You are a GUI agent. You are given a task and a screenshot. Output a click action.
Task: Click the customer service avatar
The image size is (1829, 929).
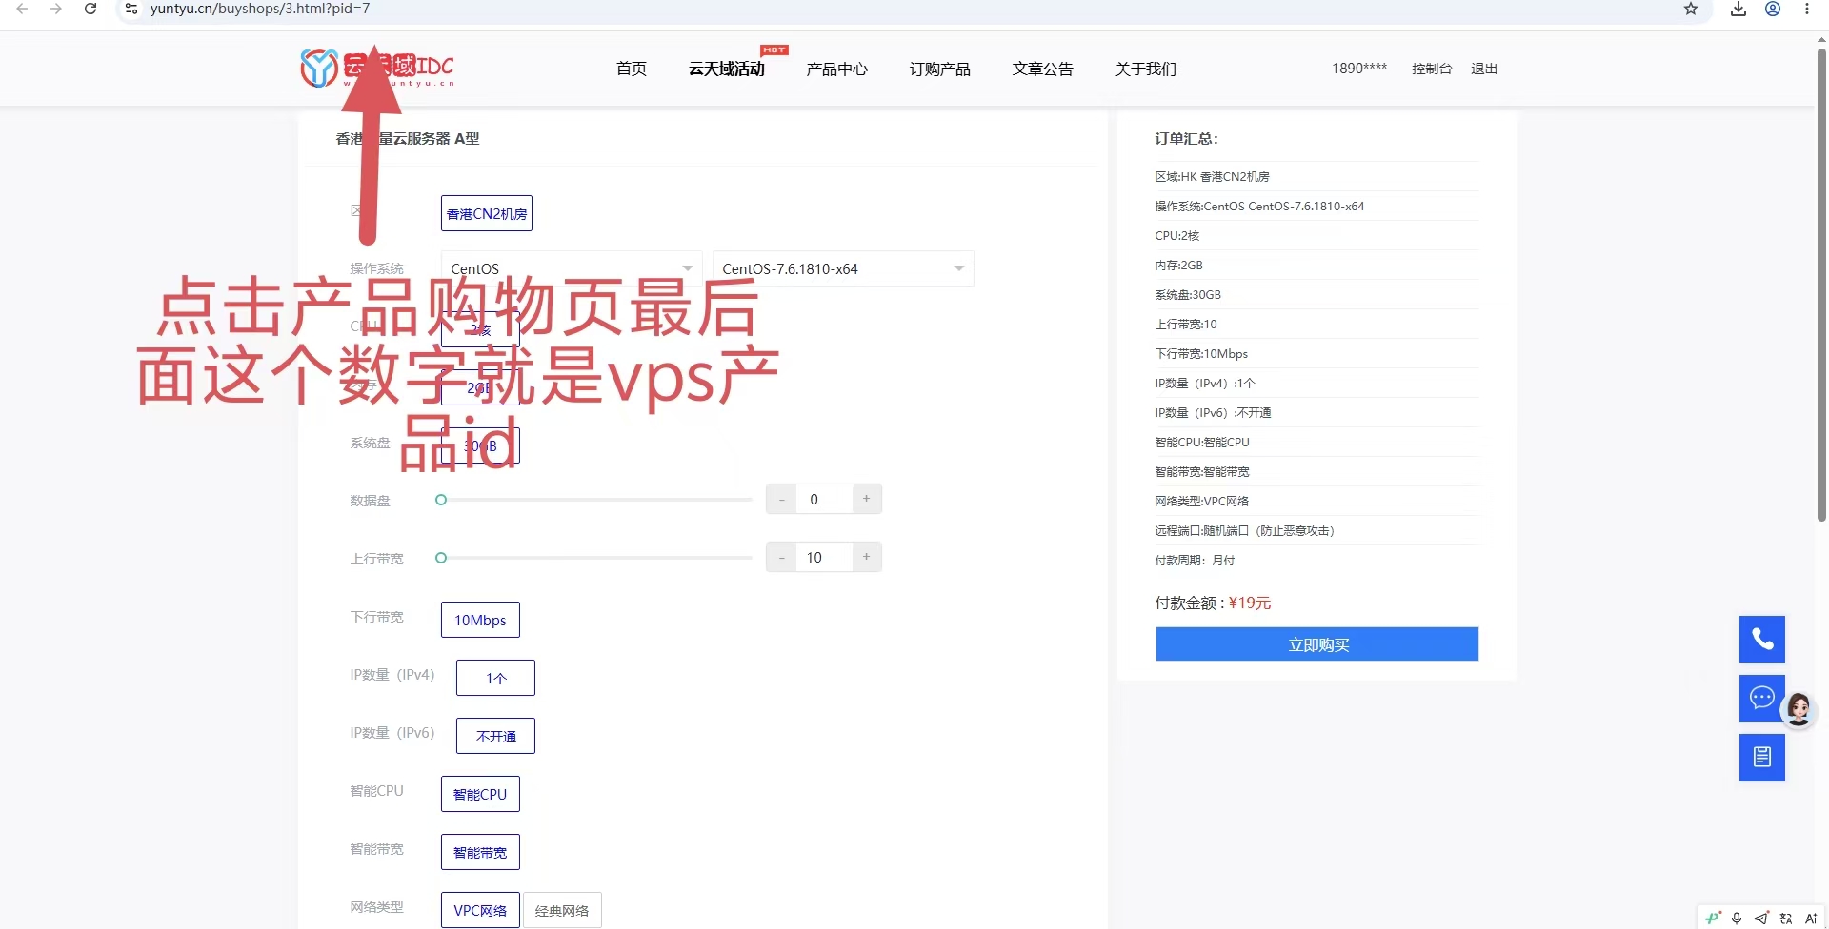(x=1799, y=709)
